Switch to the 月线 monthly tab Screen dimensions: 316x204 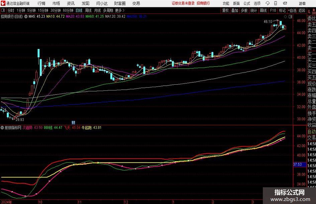coord(97,10)
